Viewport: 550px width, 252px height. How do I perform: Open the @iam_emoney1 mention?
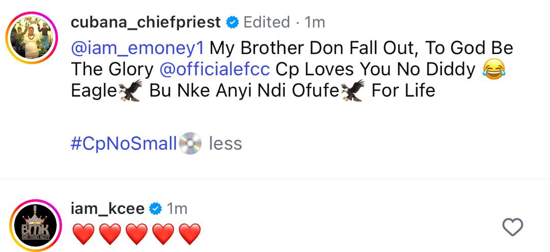(137, 48)
